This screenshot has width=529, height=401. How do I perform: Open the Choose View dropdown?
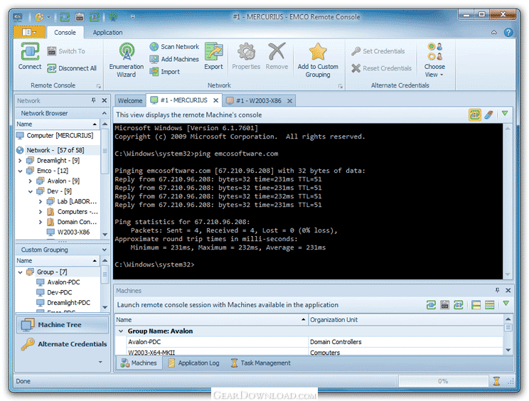[434, 60]
